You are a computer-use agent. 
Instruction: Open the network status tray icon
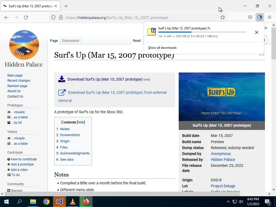point(235,202)
